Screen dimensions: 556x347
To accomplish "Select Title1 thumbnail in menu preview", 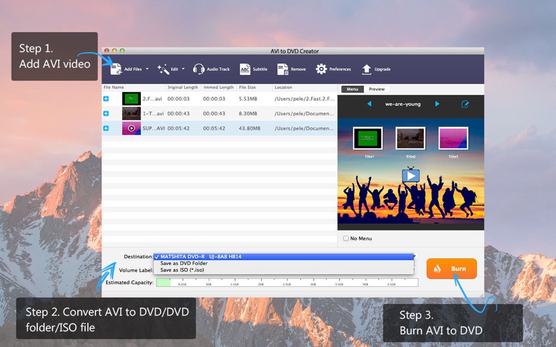I will click(x=368, y=138).
